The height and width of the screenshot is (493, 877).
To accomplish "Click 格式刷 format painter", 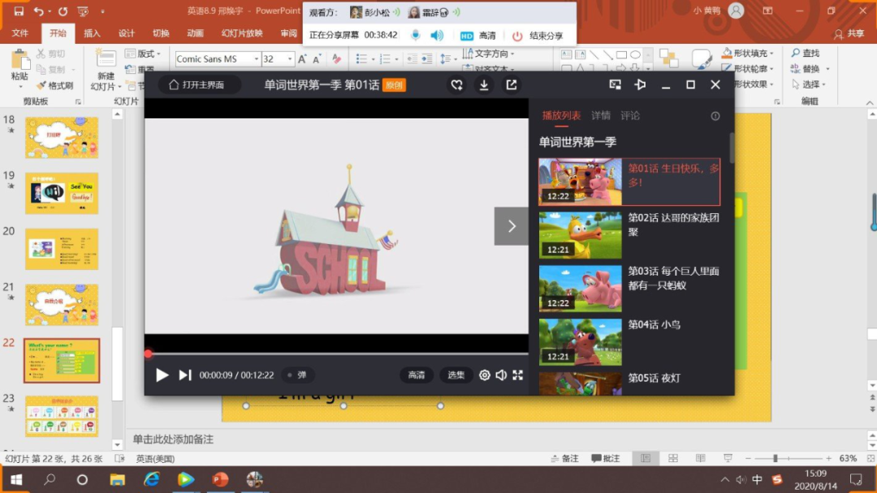I will [x=55, y=85].
